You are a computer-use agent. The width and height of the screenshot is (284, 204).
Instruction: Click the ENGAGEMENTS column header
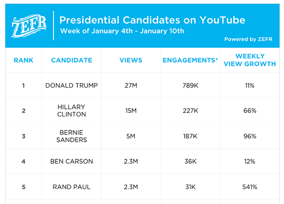(x=190, y=60)
